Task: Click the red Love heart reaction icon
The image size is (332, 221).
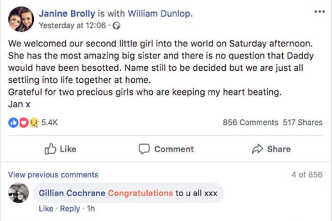Action: click(x=23, y=122)
